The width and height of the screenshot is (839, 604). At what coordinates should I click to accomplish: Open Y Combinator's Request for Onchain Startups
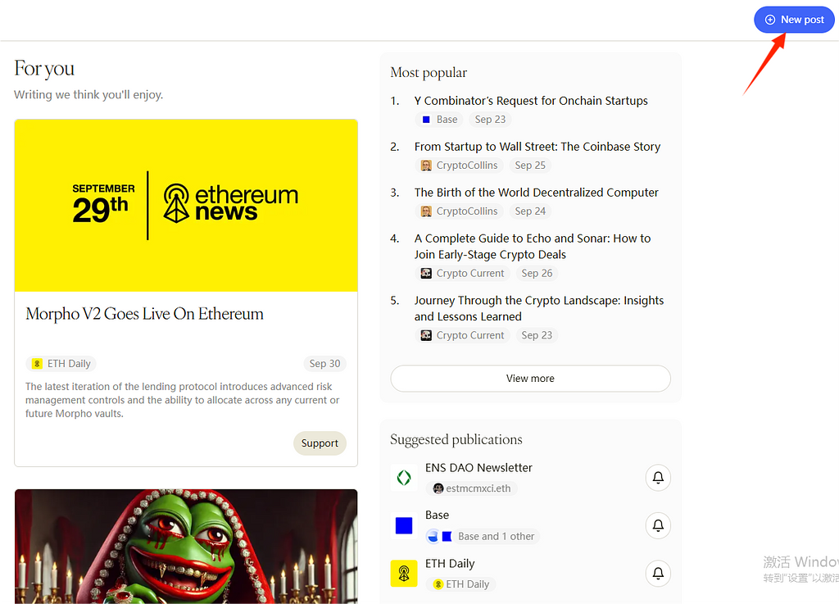pos(531,101)
